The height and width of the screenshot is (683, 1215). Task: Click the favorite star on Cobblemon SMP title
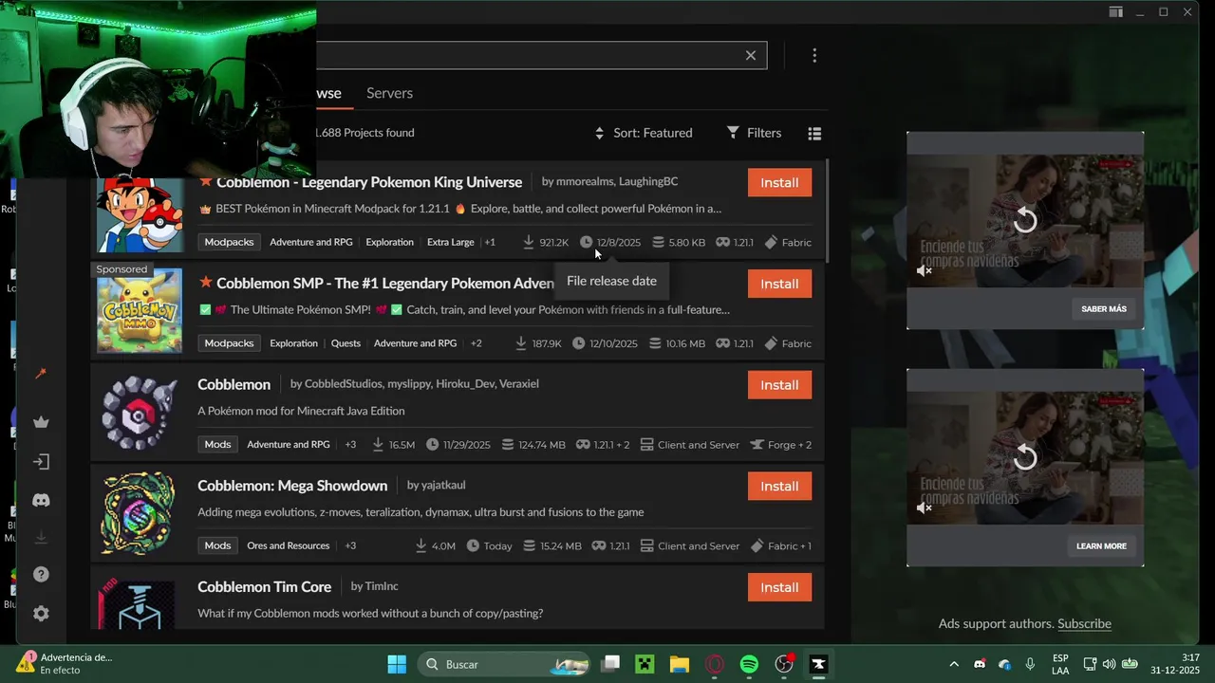(205, 283)
